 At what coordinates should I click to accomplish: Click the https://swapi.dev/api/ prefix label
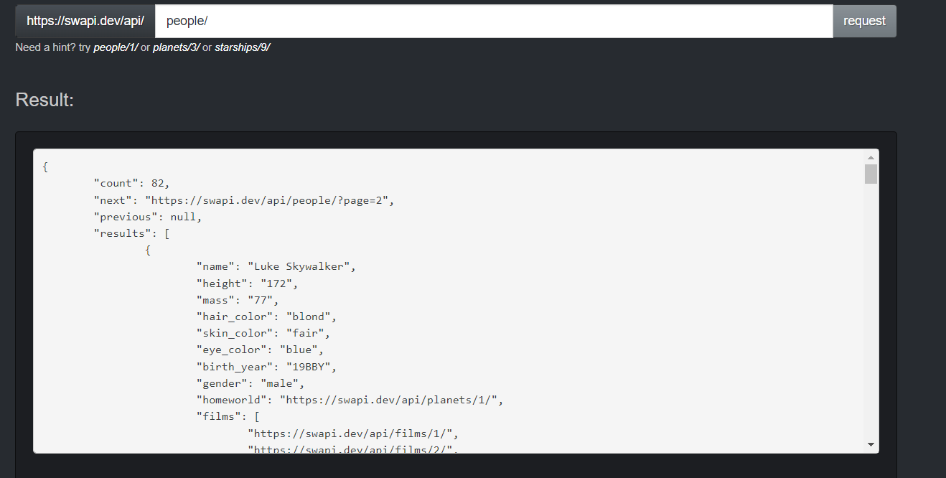(x=85, y=21)
